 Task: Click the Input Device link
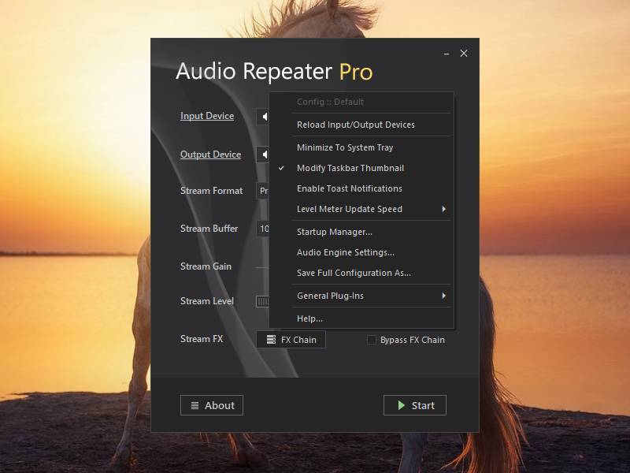click(207, 116)
